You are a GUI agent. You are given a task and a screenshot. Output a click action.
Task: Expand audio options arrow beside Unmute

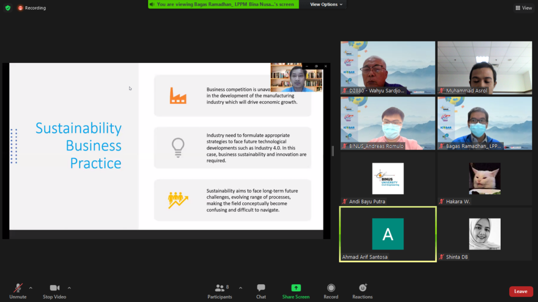30,287
